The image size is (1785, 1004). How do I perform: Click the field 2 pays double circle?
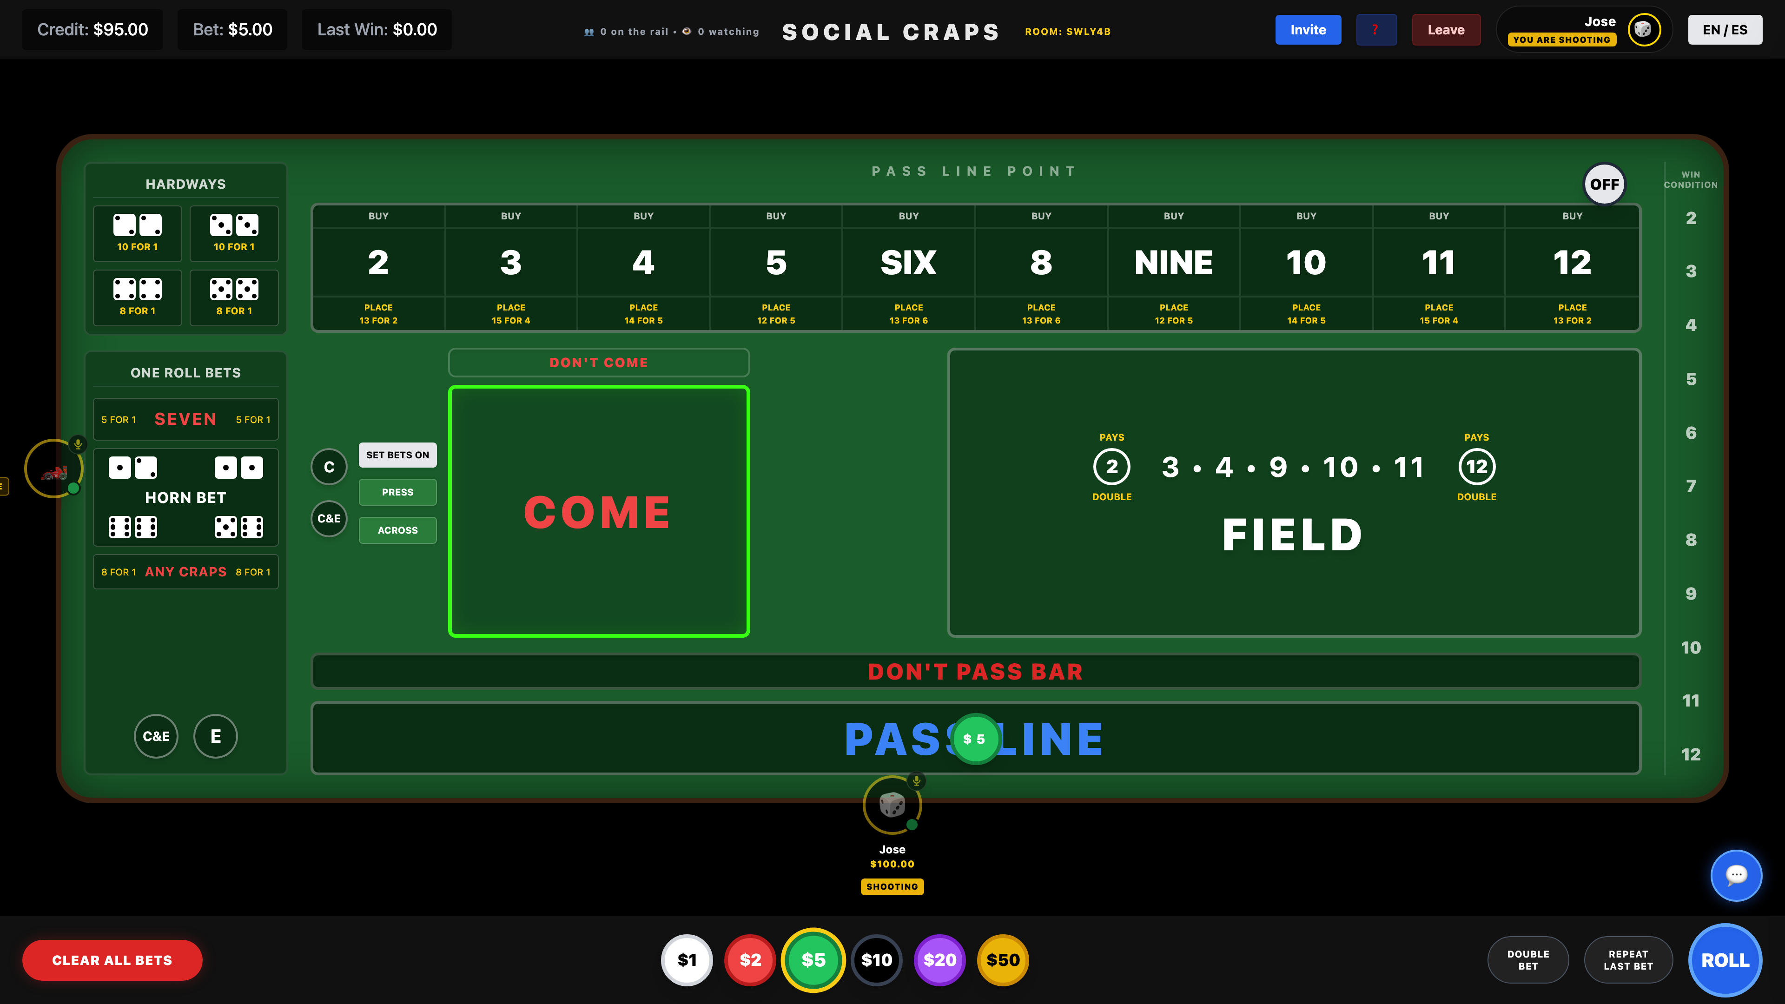1111,467
